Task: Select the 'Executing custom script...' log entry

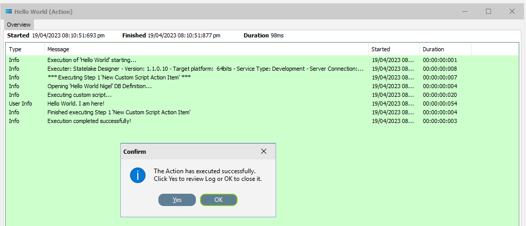Action: pyautogui.click(x=262, y=95)
